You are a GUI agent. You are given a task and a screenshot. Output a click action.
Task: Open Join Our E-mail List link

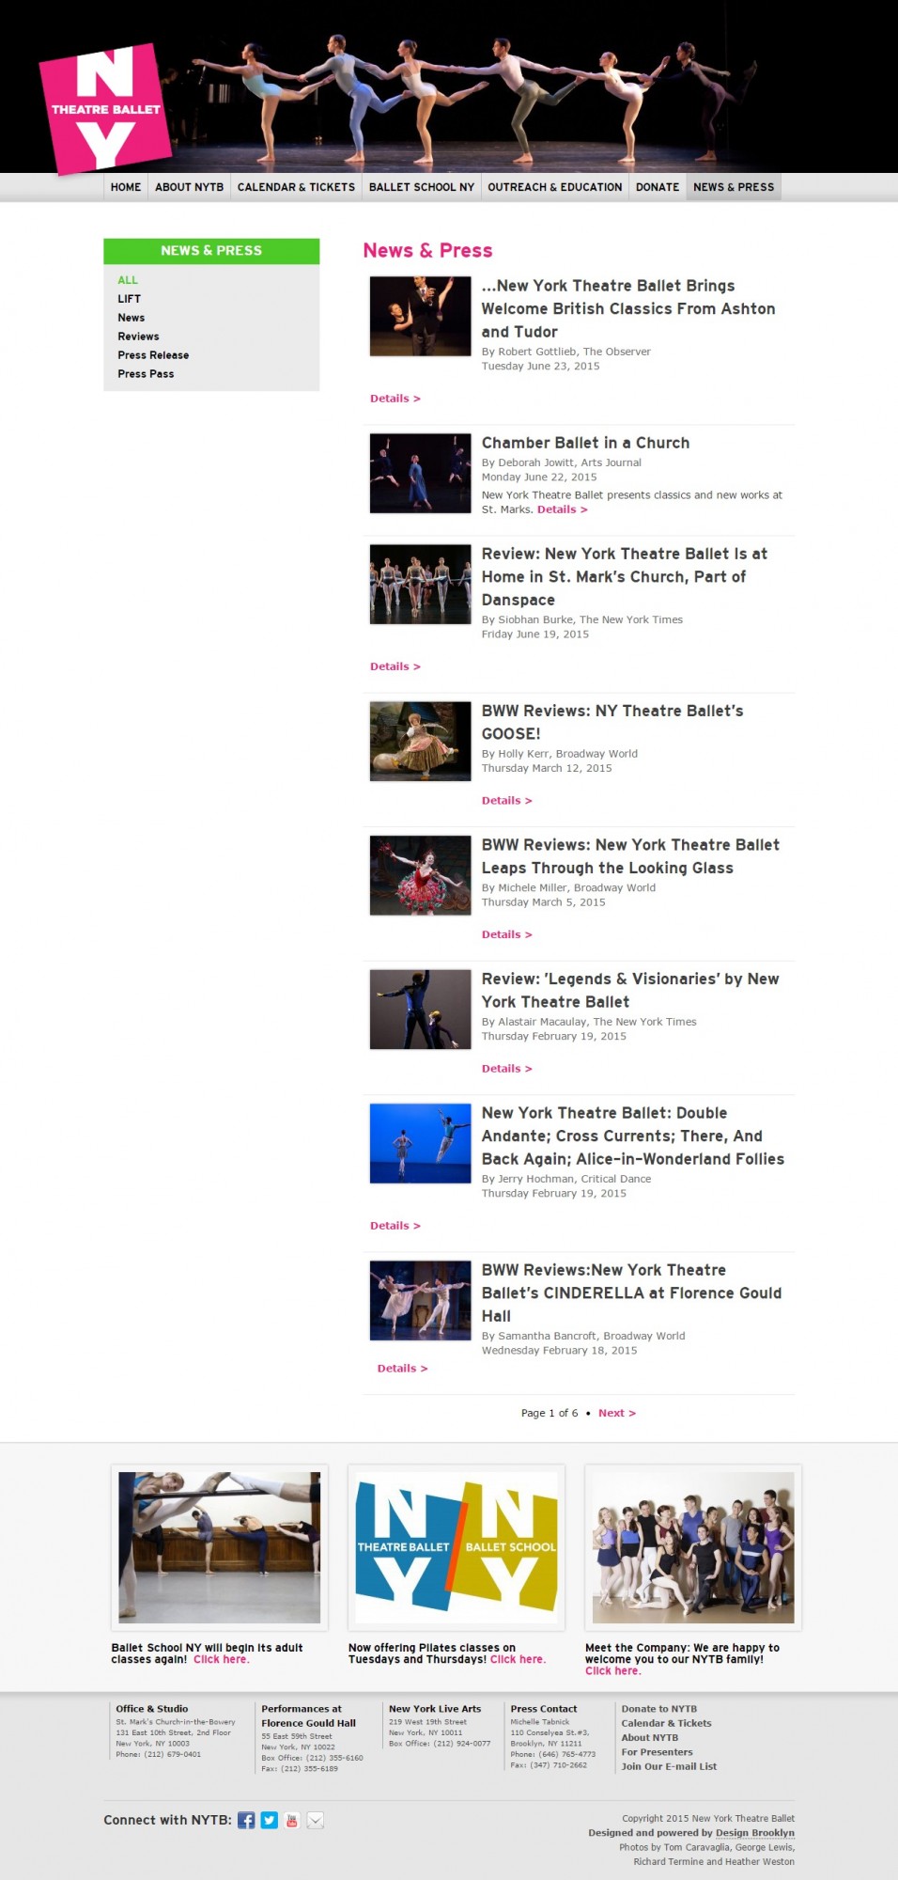tap(669, 1766)
